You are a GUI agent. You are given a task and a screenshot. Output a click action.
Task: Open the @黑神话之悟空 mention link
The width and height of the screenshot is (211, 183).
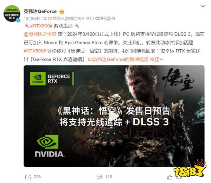point(40,34)
